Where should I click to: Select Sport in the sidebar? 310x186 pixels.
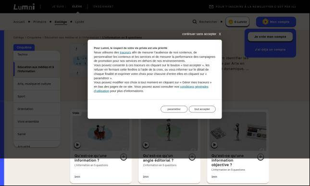37,97
